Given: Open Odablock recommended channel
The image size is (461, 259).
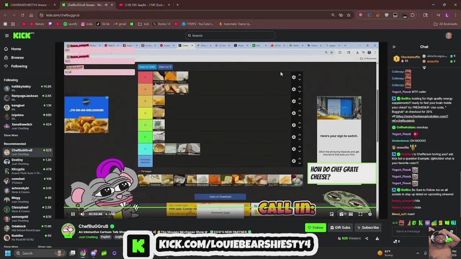Looking at the screenshot, I should [x=27, y=228].
